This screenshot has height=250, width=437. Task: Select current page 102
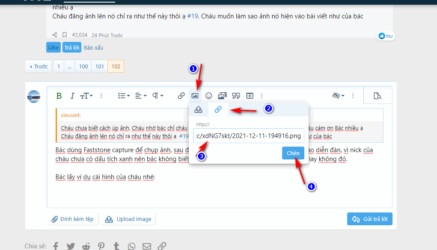coord(116,67)
